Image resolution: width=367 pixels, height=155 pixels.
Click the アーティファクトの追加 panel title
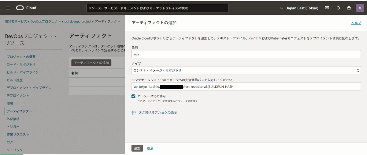154,23
